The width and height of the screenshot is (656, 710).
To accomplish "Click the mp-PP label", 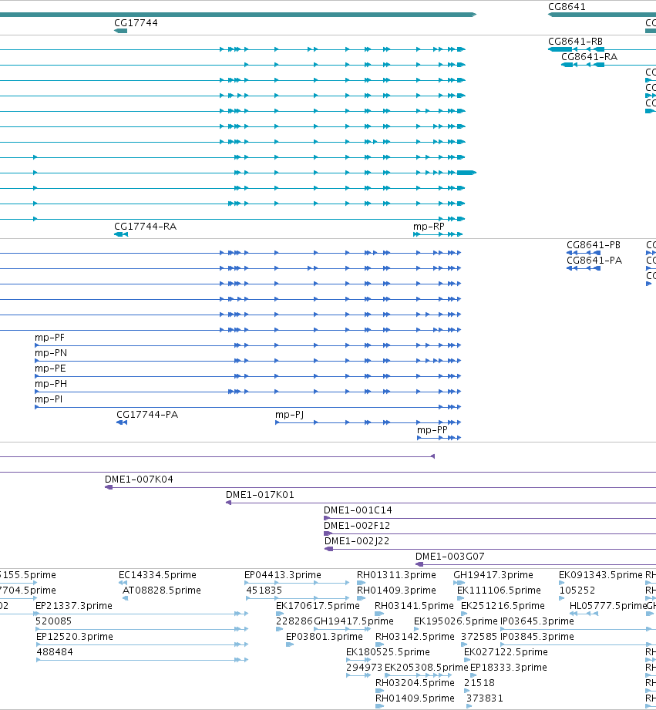I will pyautogui.click(x=432, y=429).
